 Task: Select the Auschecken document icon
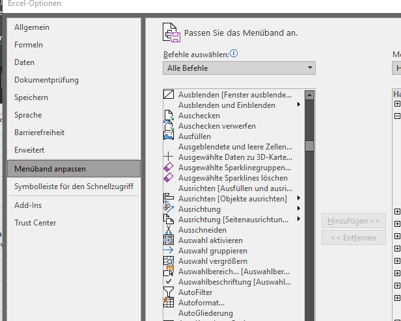pyautogui.click(x=169, y=115)
